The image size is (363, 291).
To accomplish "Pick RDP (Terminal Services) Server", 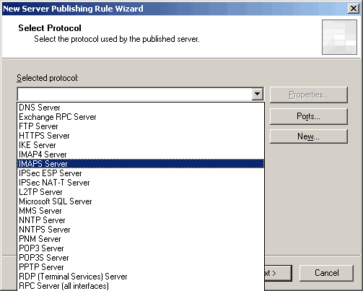I will click(x=141, y=277).
